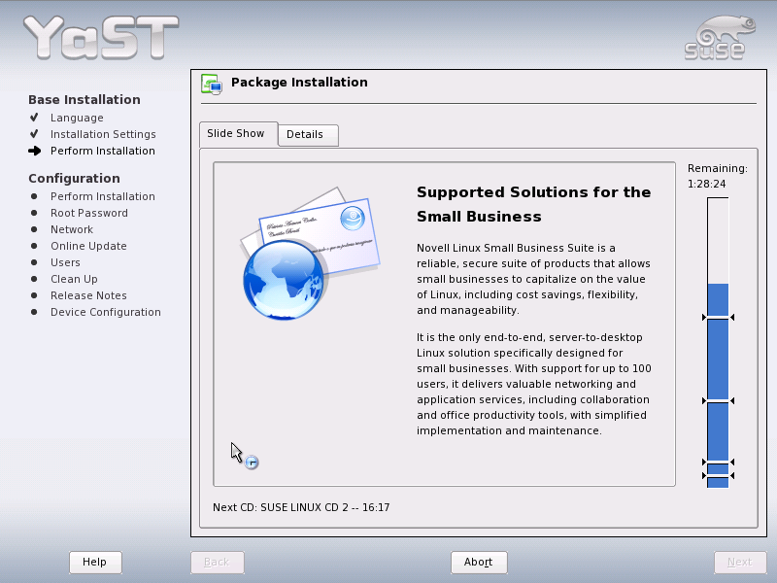Select the Device Configuration step

(106, 312)
